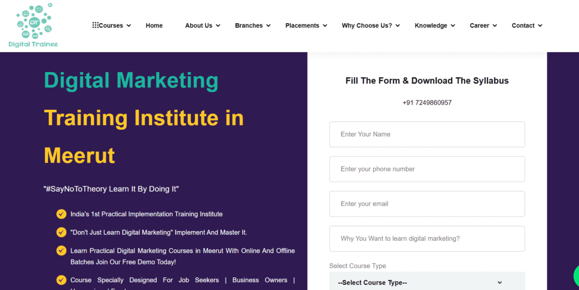Open the Select Course Type dropdown

click(x=427, y=282)
